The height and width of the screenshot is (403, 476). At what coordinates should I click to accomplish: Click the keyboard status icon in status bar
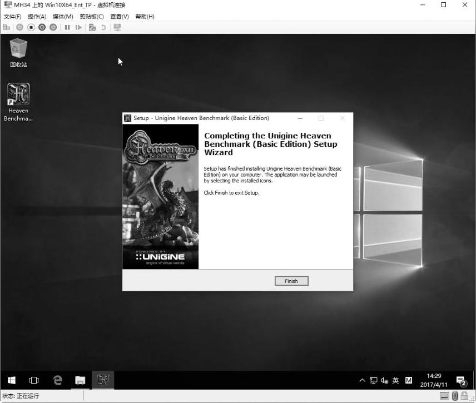[444, 396]
